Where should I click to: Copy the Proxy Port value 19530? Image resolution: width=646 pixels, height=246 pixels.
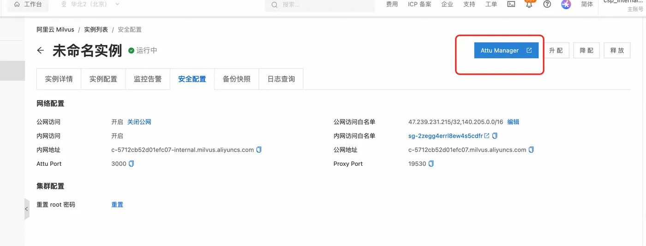coord(431,164)
